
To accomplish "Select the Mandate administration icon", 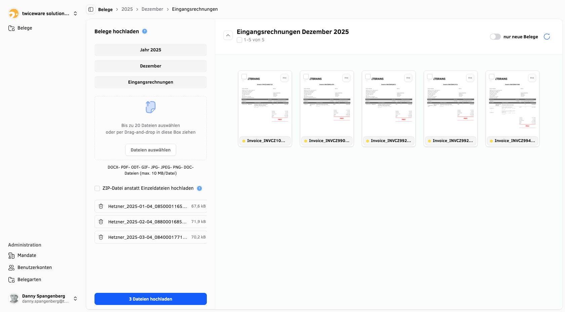I will click(x=11, y=255).
